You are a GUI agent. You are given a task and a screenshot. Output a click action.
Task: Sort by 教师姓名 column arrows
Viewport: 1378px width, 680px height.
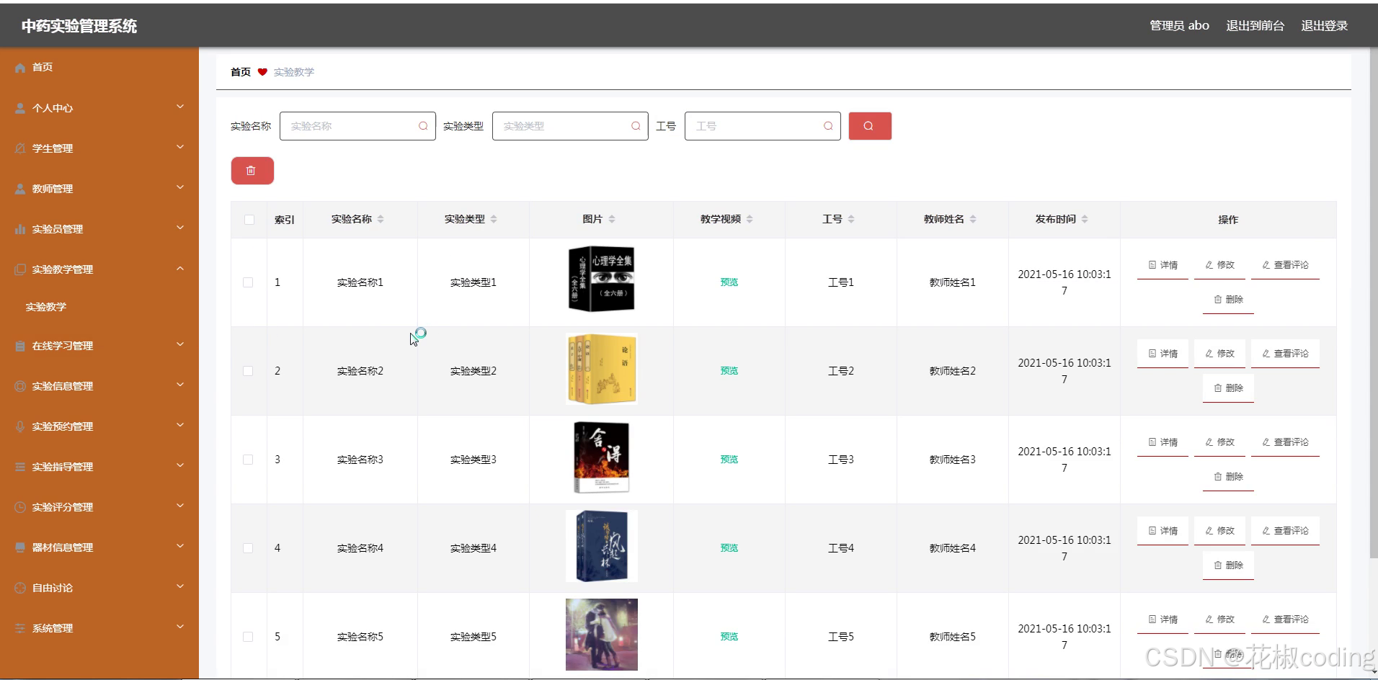pos(973,219)
